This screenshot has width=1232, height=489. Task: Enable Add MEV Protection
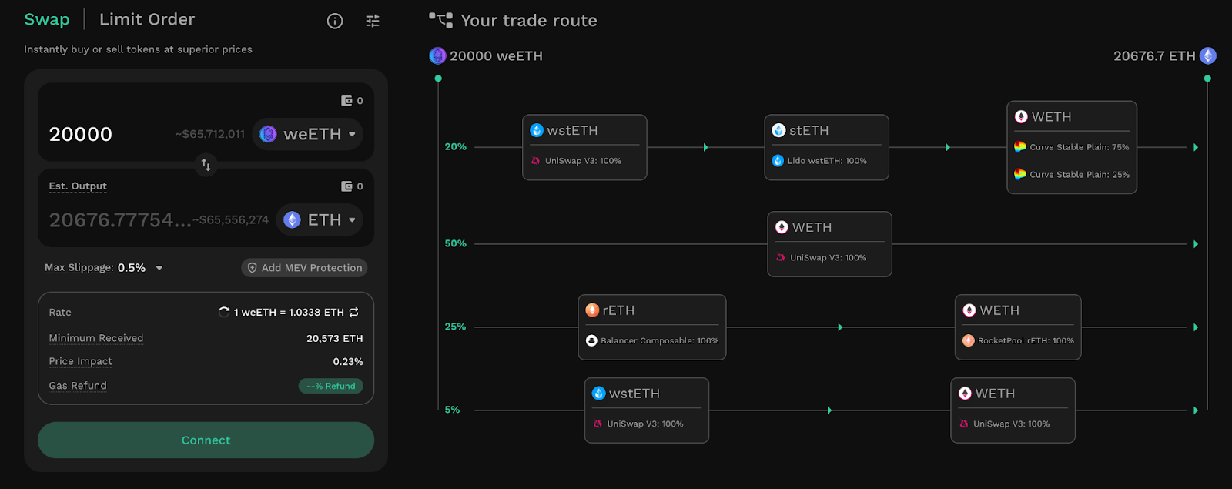pyautogui.click(x=304, y=268)
